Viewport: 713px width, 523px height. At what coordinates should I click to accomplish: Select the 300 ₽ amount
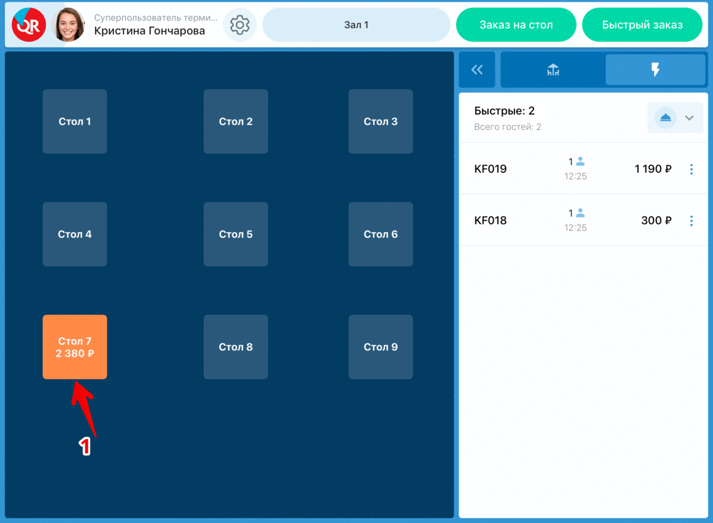[x=657, y=221]
